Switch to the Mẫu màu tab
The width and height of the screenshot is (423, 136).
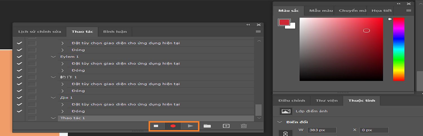[321, 11]
